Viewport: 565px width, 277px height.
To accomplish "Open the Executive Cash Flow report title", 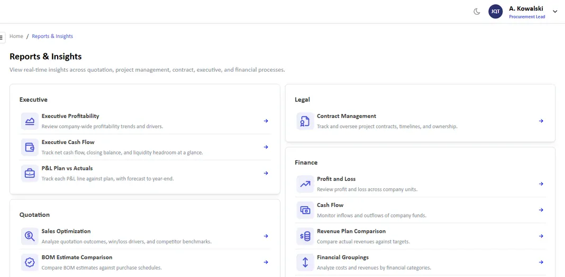I will (x=68, y=142).
